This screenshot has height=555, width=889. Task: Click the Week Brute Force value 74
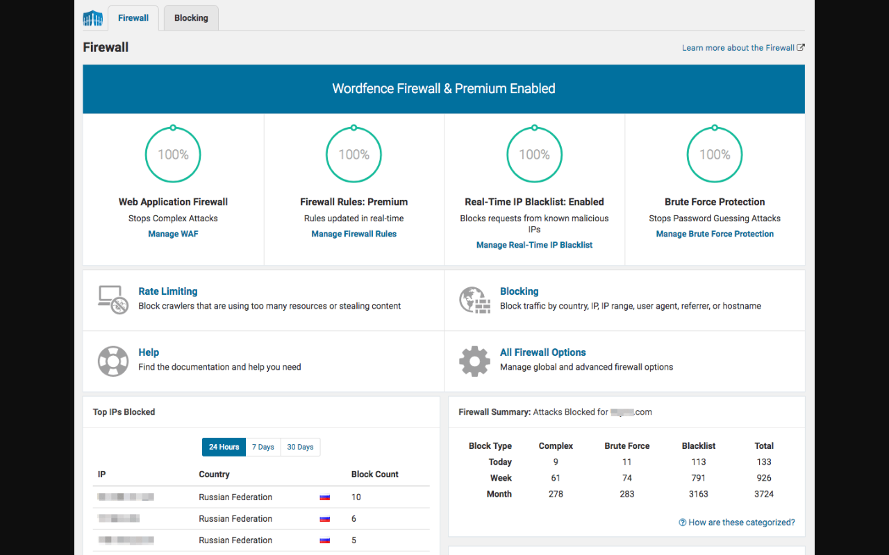coord(627,478)
